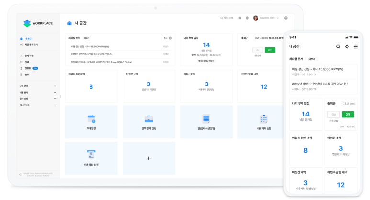Expand the first collapsible sidebar section
370x200 pixels.
coord(38,86)
